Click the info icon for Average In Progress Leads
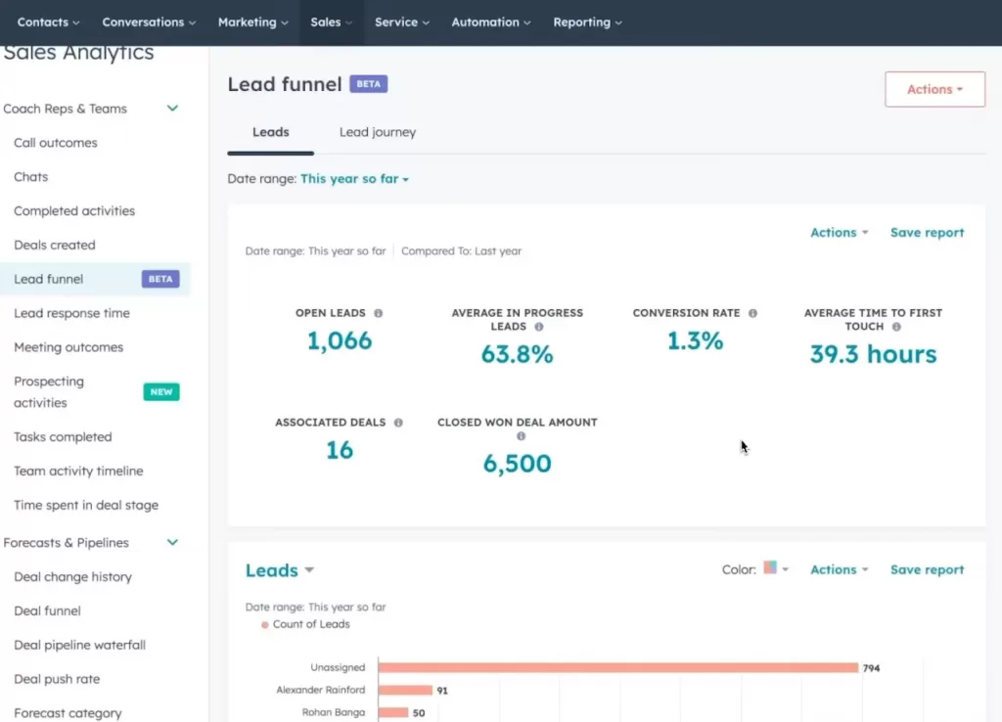The width and height of the screenshot is (1002, 722). (540, 326)
